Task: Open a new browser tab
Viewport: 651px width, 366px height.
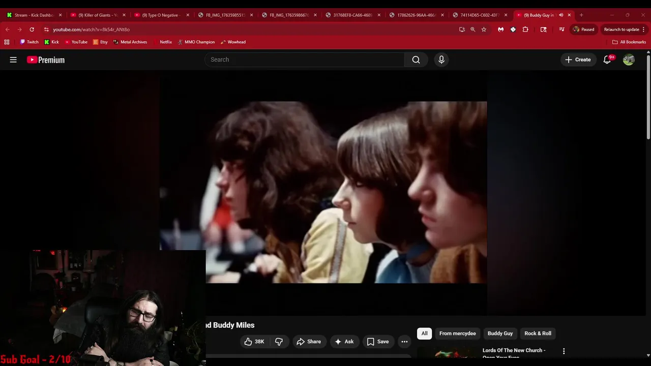Action: click(x=581, y=15)
